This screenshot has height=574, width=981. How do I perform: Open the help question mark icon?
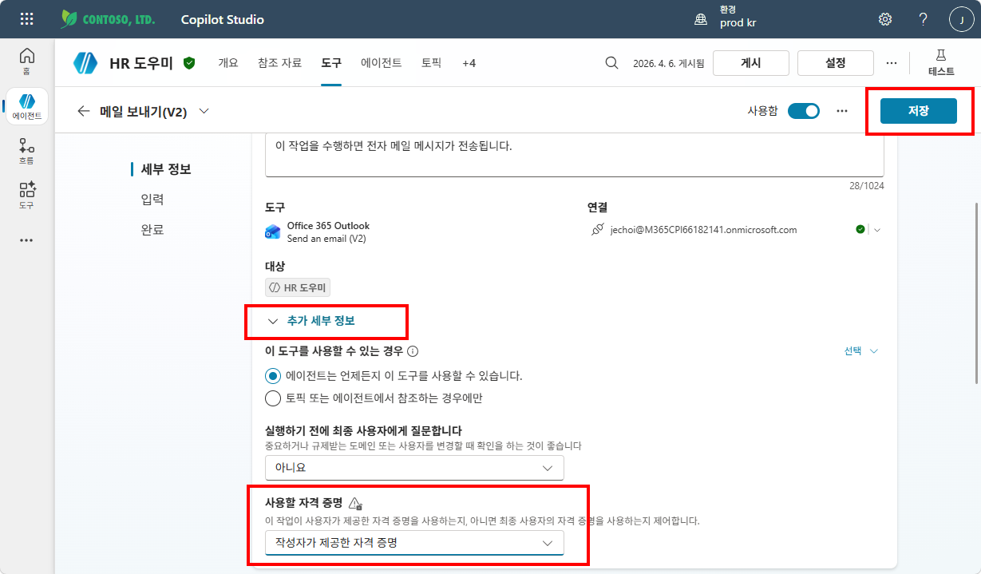(x=923, y=19)
